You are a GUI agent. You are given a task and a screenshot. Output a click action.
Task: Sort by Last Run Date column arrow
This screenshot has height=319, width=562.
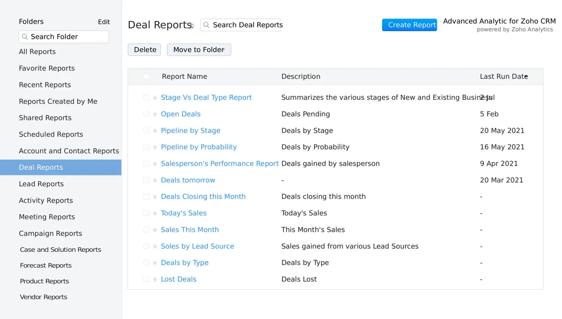(526, 77)
